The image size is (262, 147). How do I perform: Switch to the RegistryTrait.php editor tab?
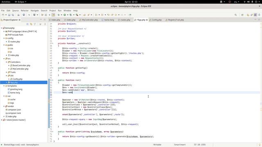pos(175,20)
